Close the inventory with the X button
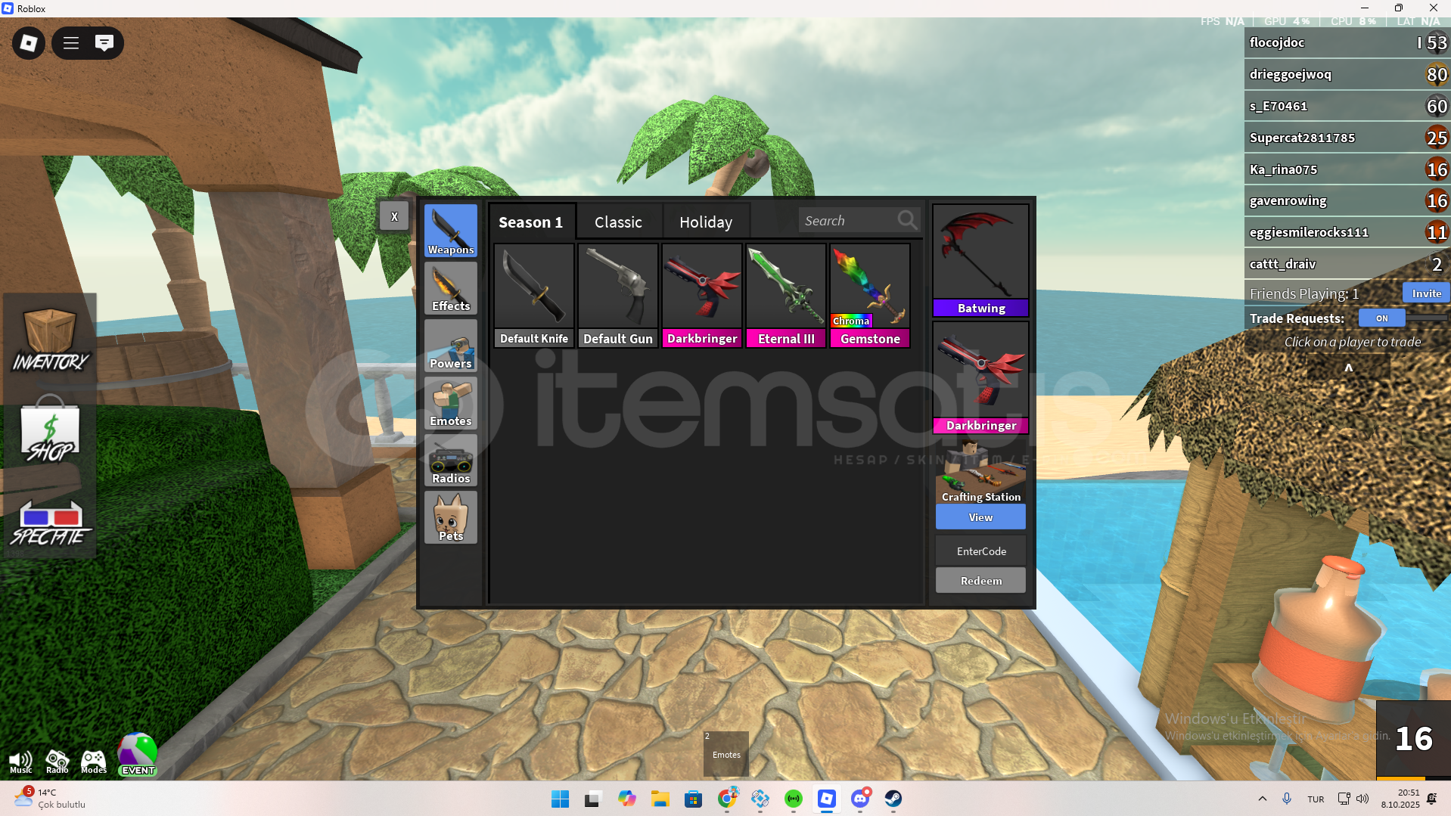Screen dimensions: 1451x816 tap(394, 216)
